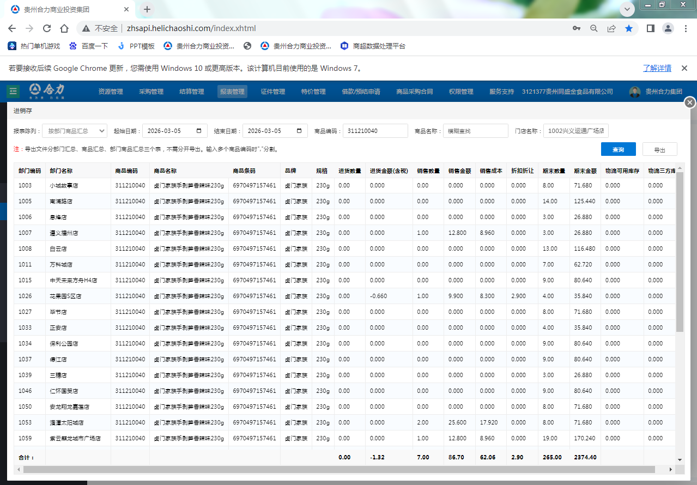This screenshot has height=485, width=697.
Task: Expand the 按部门商品汇总 report dropdown
Action: [x=75, y=131]
